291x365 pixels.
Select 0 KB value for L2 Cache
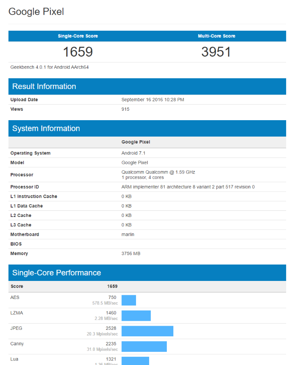coord(126,216)
